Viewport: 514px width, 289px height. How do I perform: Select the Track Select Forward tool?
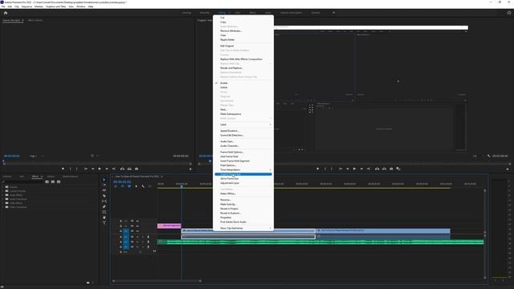pos(104,185)
